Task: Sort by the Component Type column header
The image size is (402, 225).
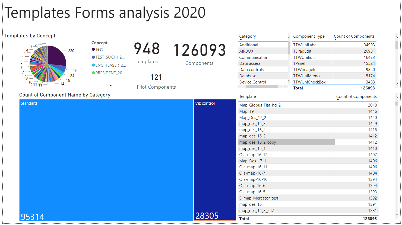Action: (309, 36)
